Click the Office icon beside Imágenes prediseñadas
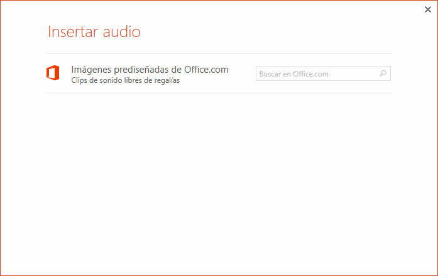This screenshot has width=438, height=276. coord(53,73)
